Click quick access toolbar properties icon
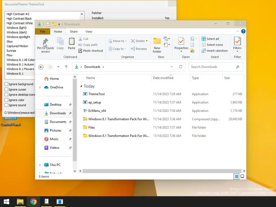Screen dimensions: 276x207 (x=48, y=24)
